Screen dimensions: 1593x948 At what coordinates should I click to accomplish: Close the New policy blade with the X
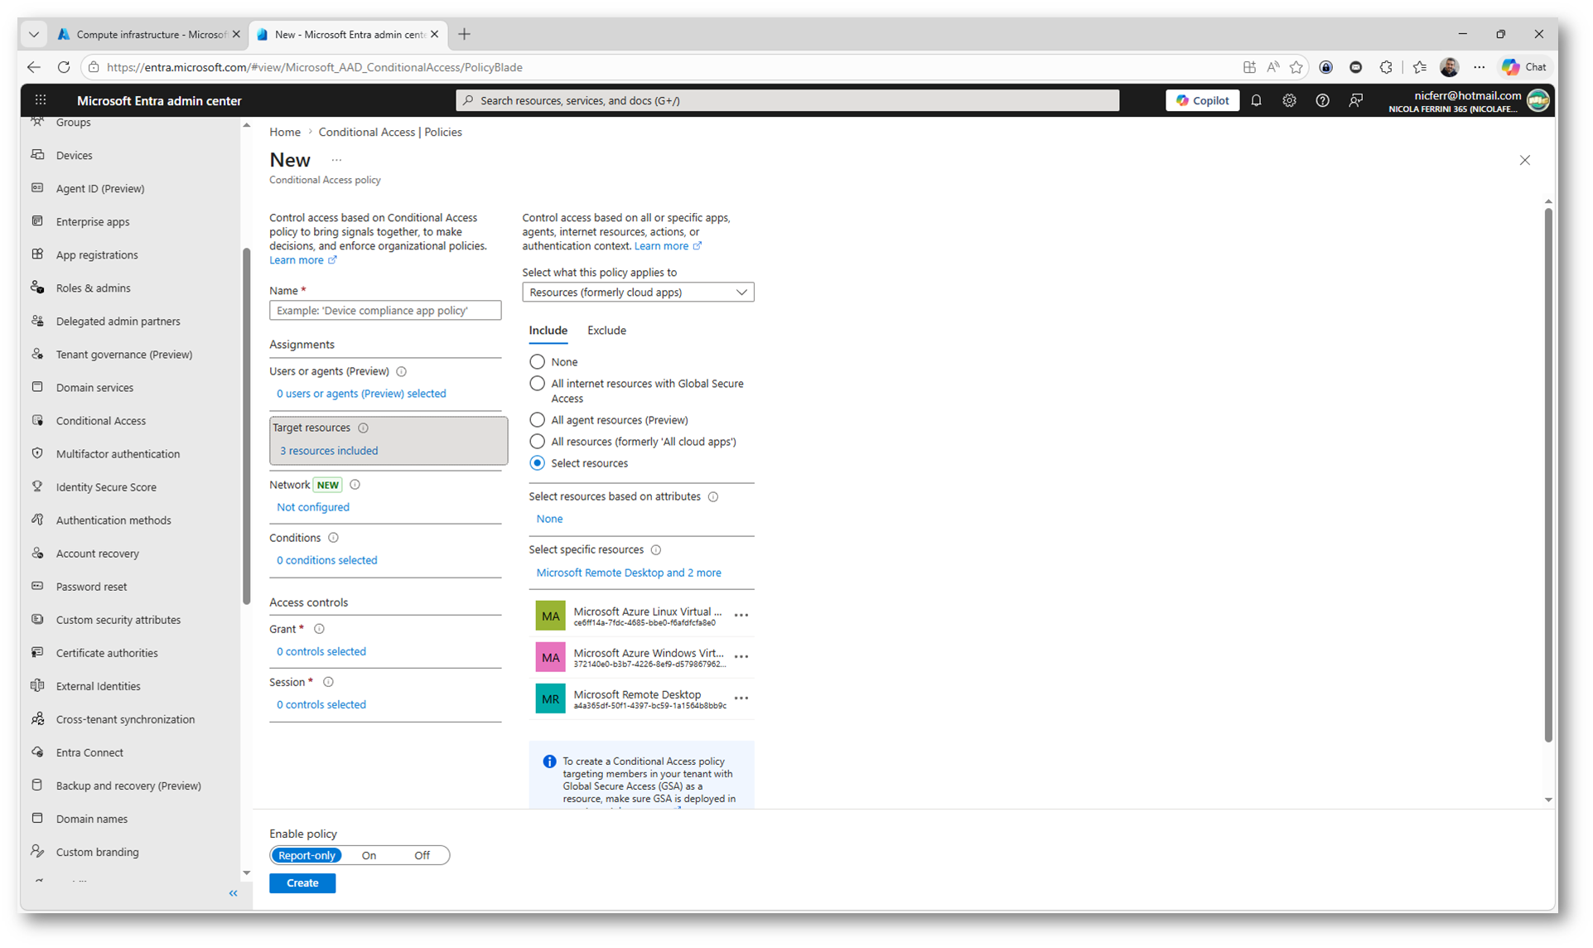1524,160
